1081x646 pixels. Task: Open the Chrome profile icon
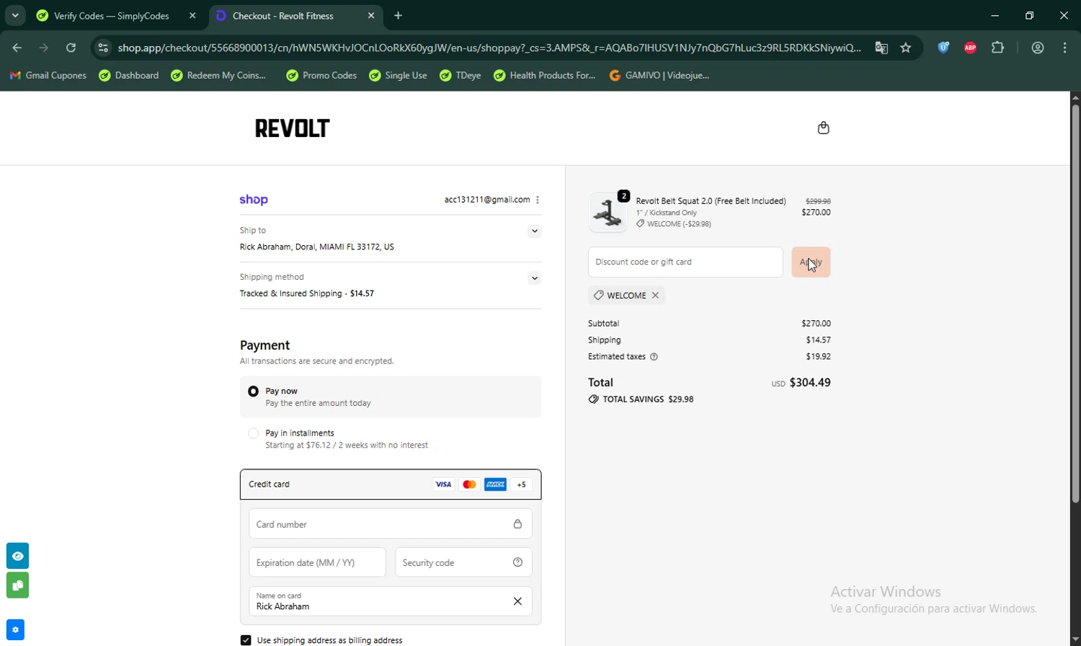[1038, 48]
